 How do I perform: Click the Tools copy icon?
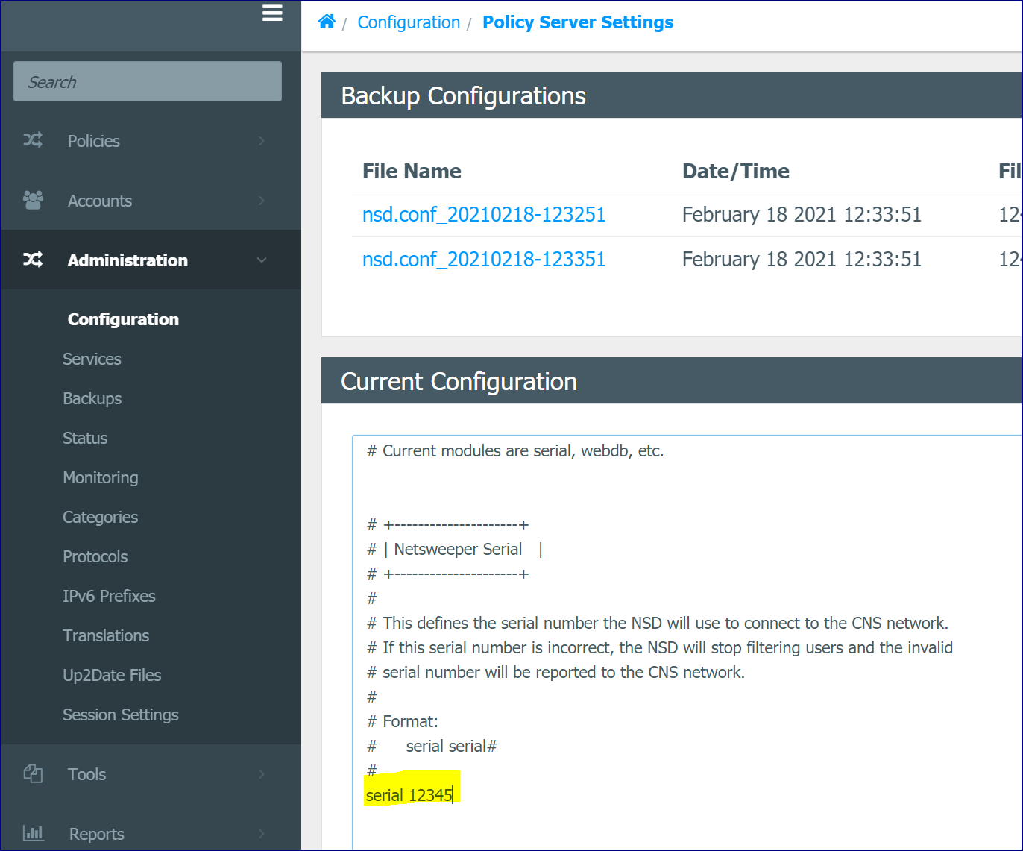point(33,773)
